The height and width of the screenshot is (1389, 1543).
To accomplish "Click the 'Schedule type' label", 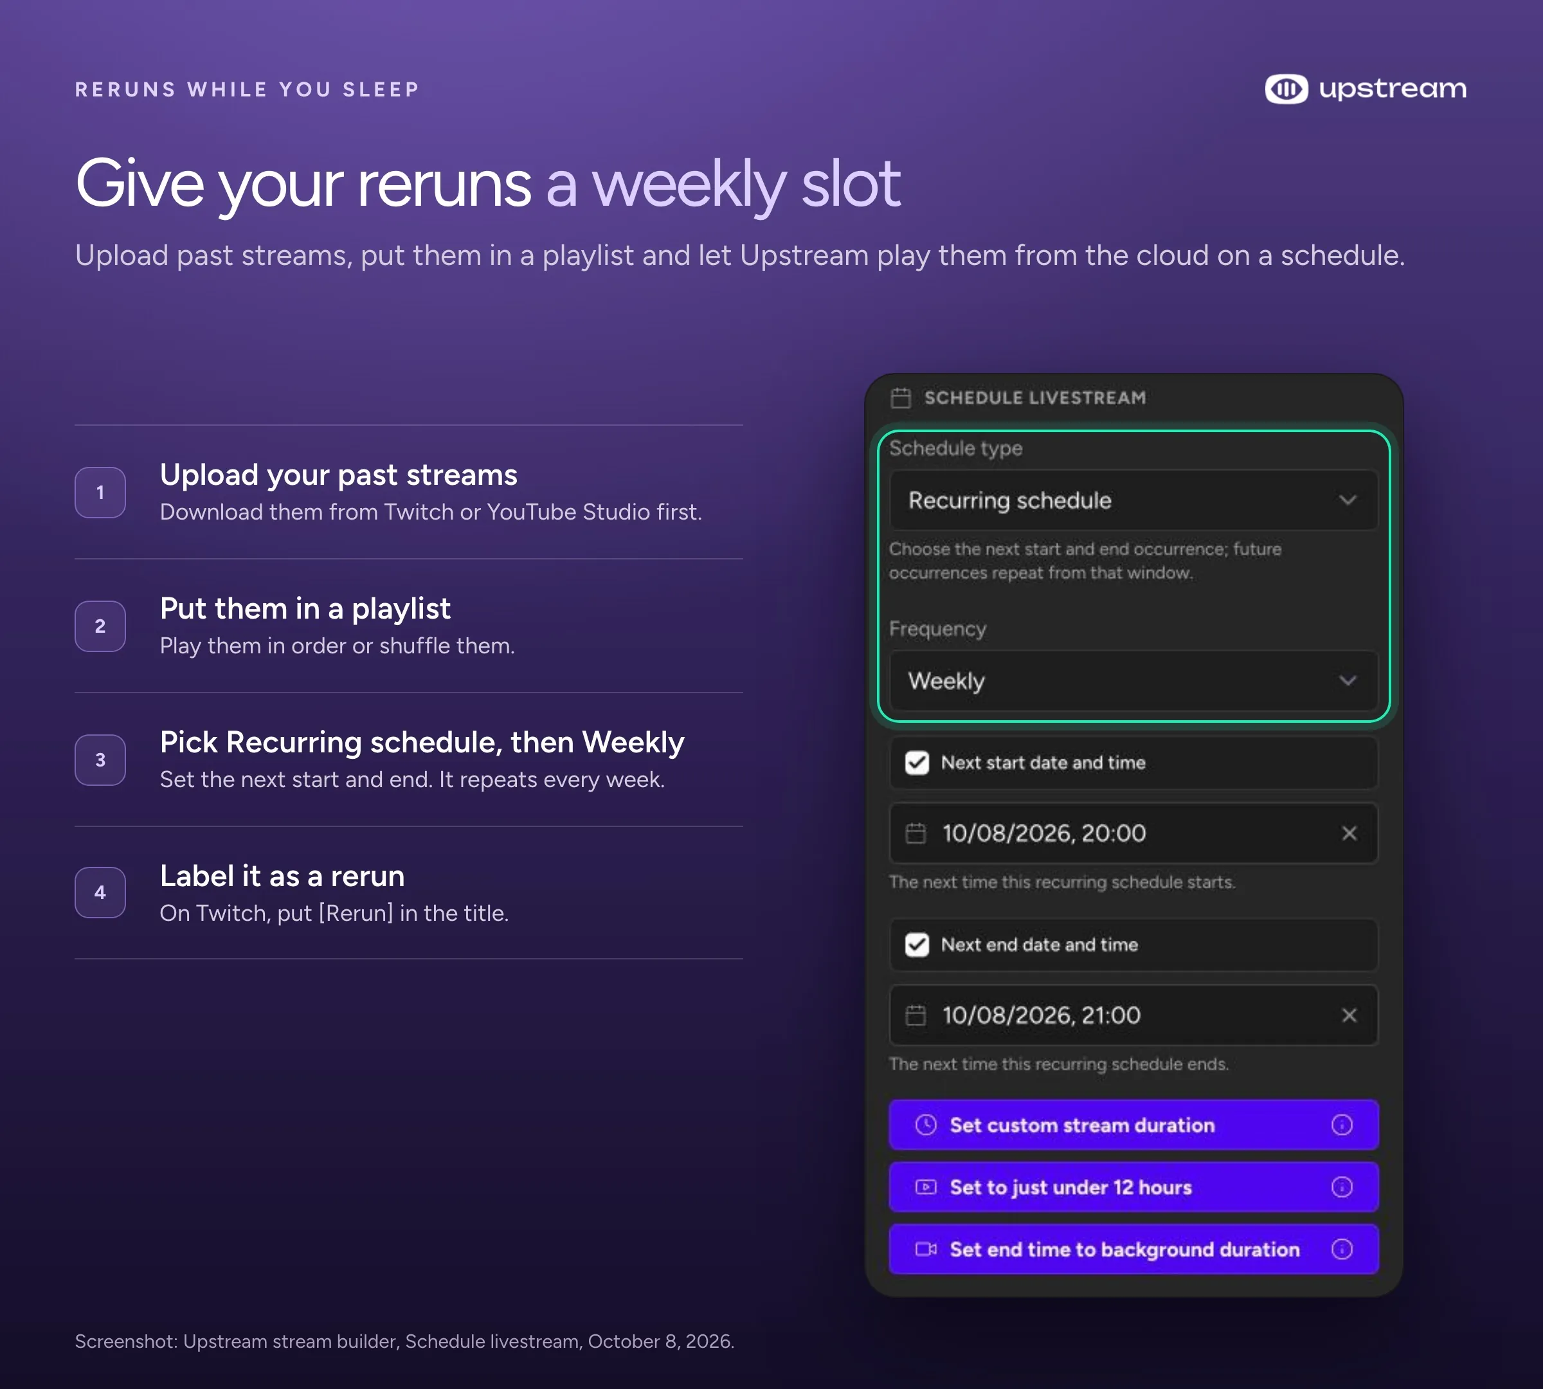I will [955, 449].
